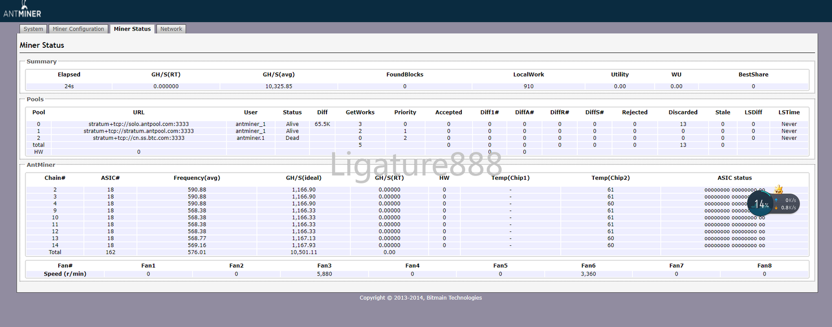Click the 'Pools' section legend
The width and height of the screenshot is (832, 327).
tap(35, 99)
